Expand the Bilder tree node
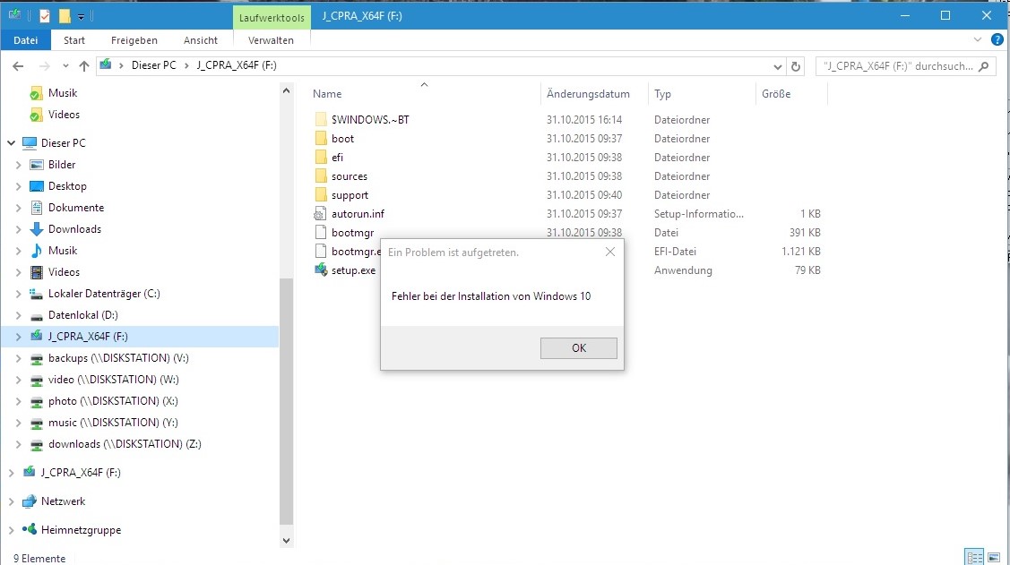Screen dimensions: 1010x565 [x=18, y=165]
